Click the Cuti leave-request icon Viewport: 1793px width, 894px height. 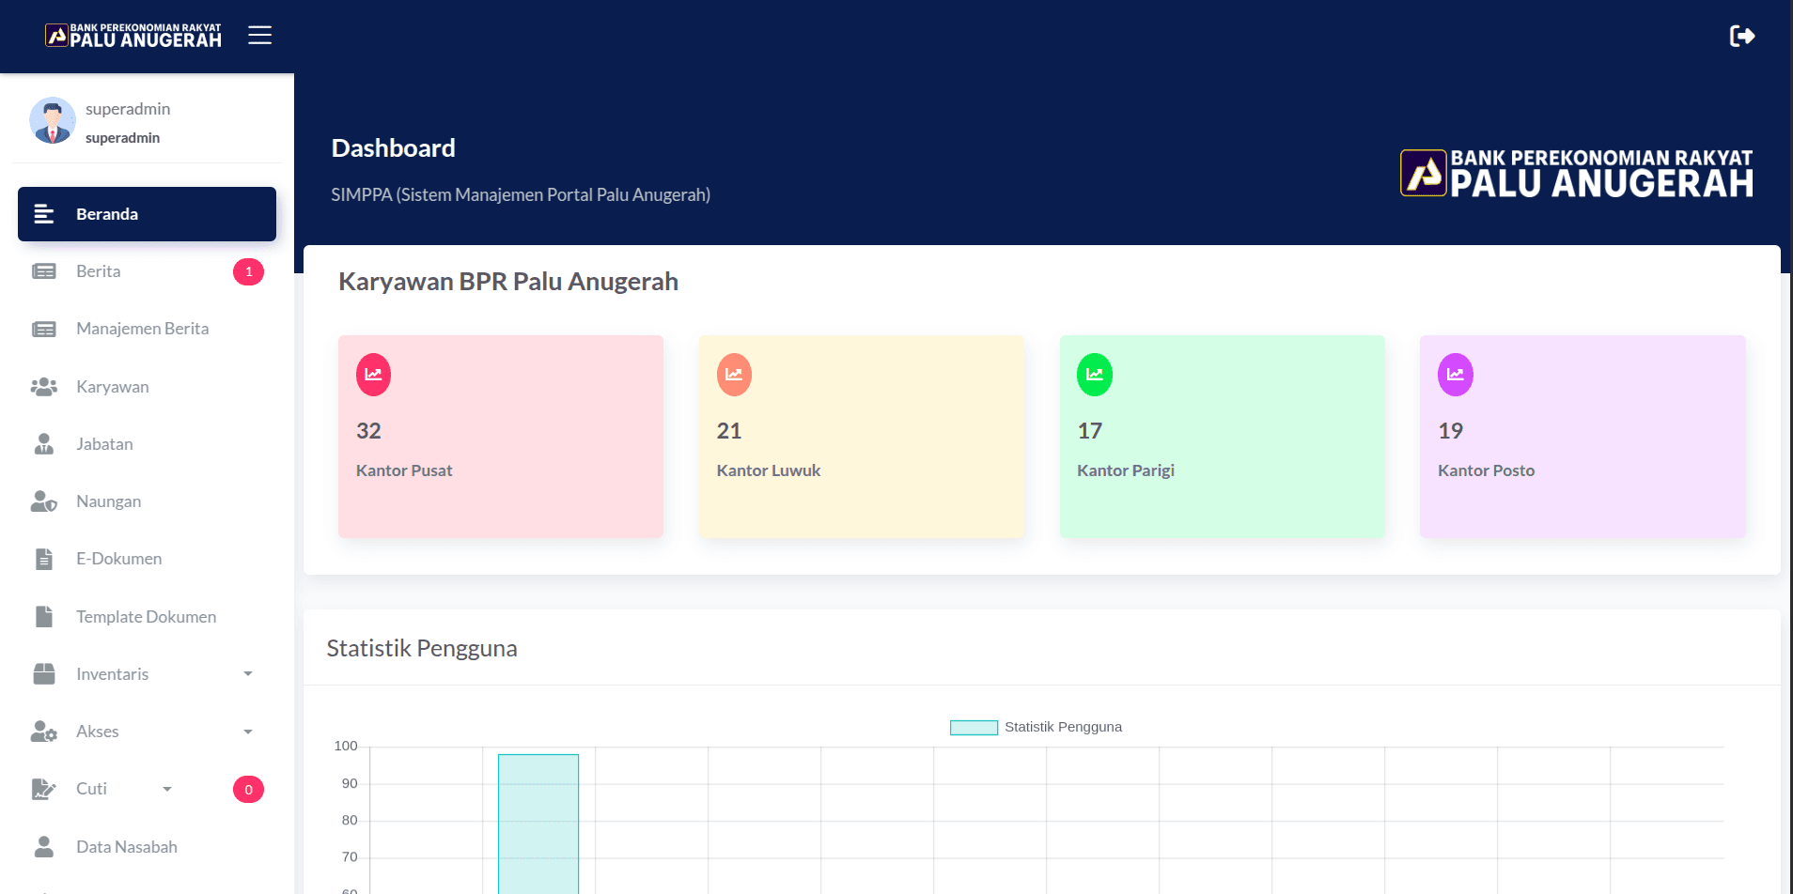pyautogui.click(x=44, y=789)
